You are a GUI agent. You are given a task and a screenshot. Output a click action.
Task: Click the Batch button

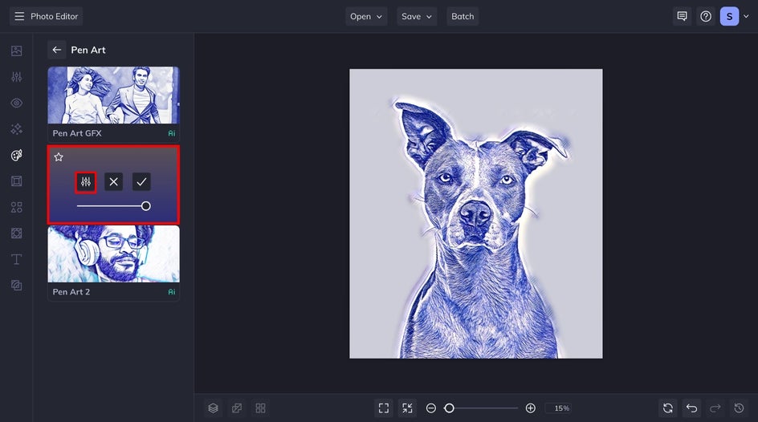463,16
